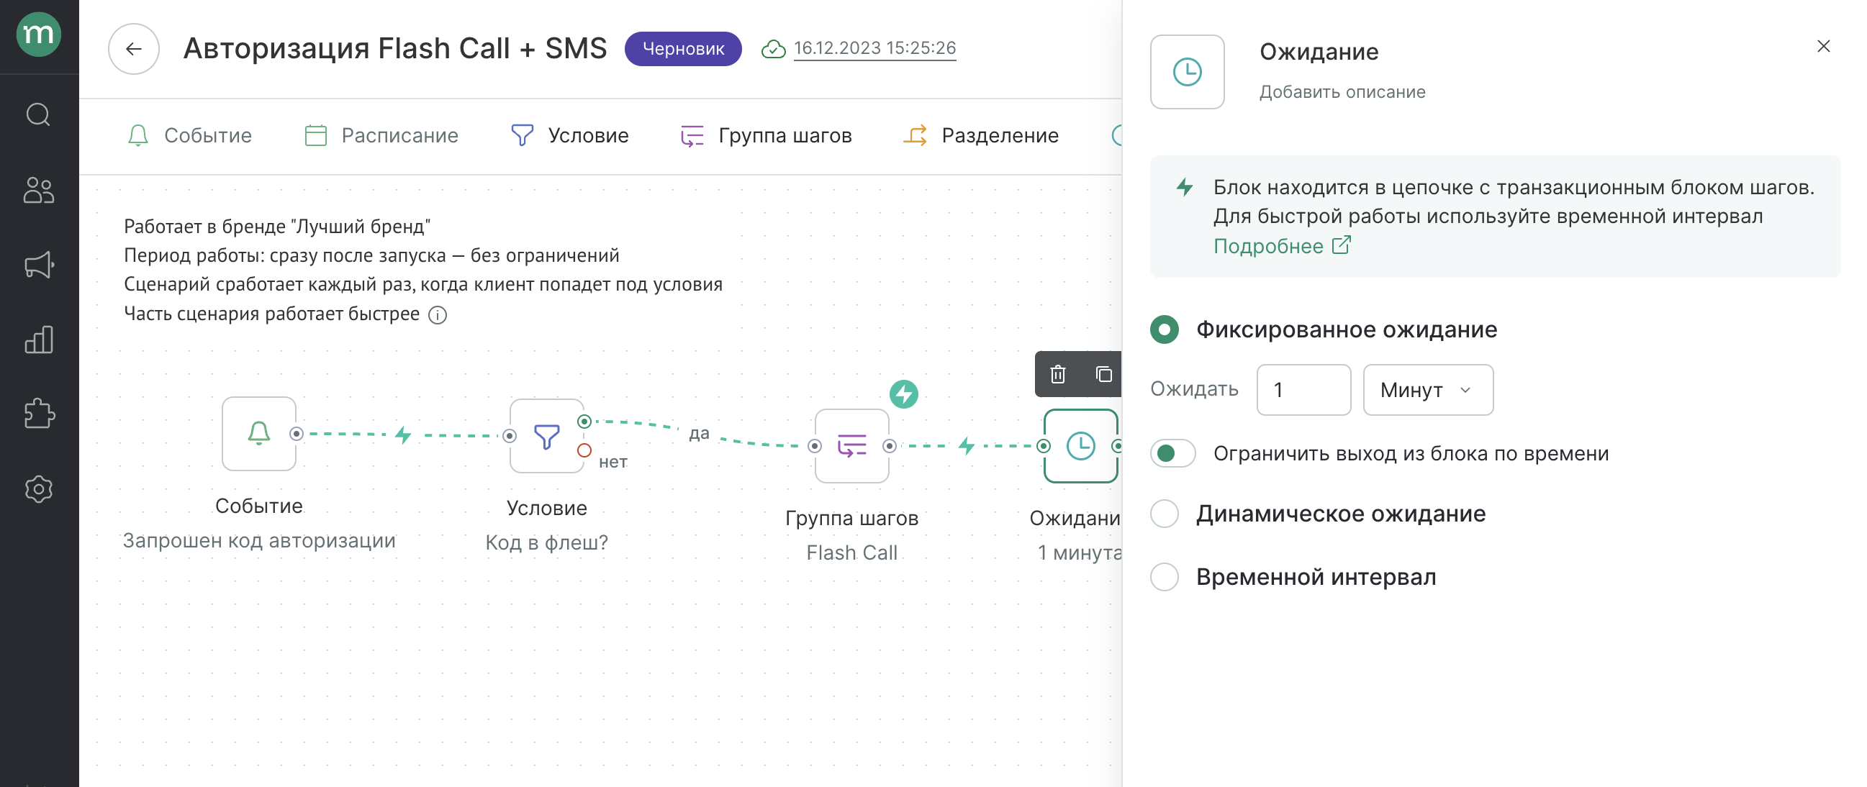
Task: Open the customers (people) sidebar icon
Action: coord(38,191)
